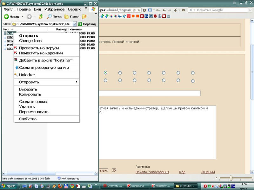The image size is (254, 190).
Task: Select the first radio button in bottom row
Action: coord(105,80)
